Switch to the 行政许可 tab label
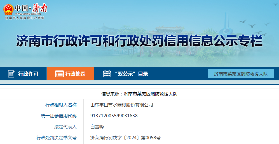The height and width of the screenshot is (144, 279). [28, 74]
